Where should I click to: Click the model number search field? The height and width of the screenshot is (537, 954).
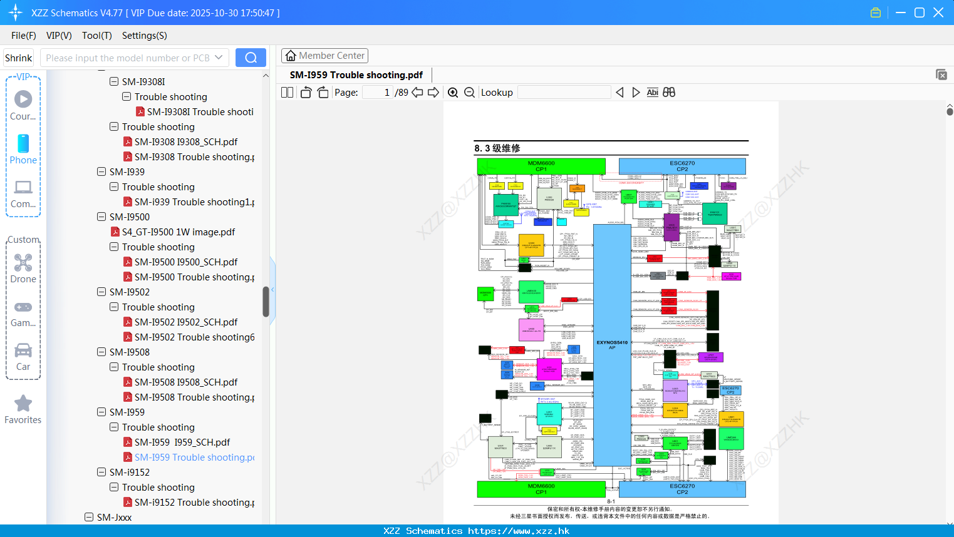point(128,58)
